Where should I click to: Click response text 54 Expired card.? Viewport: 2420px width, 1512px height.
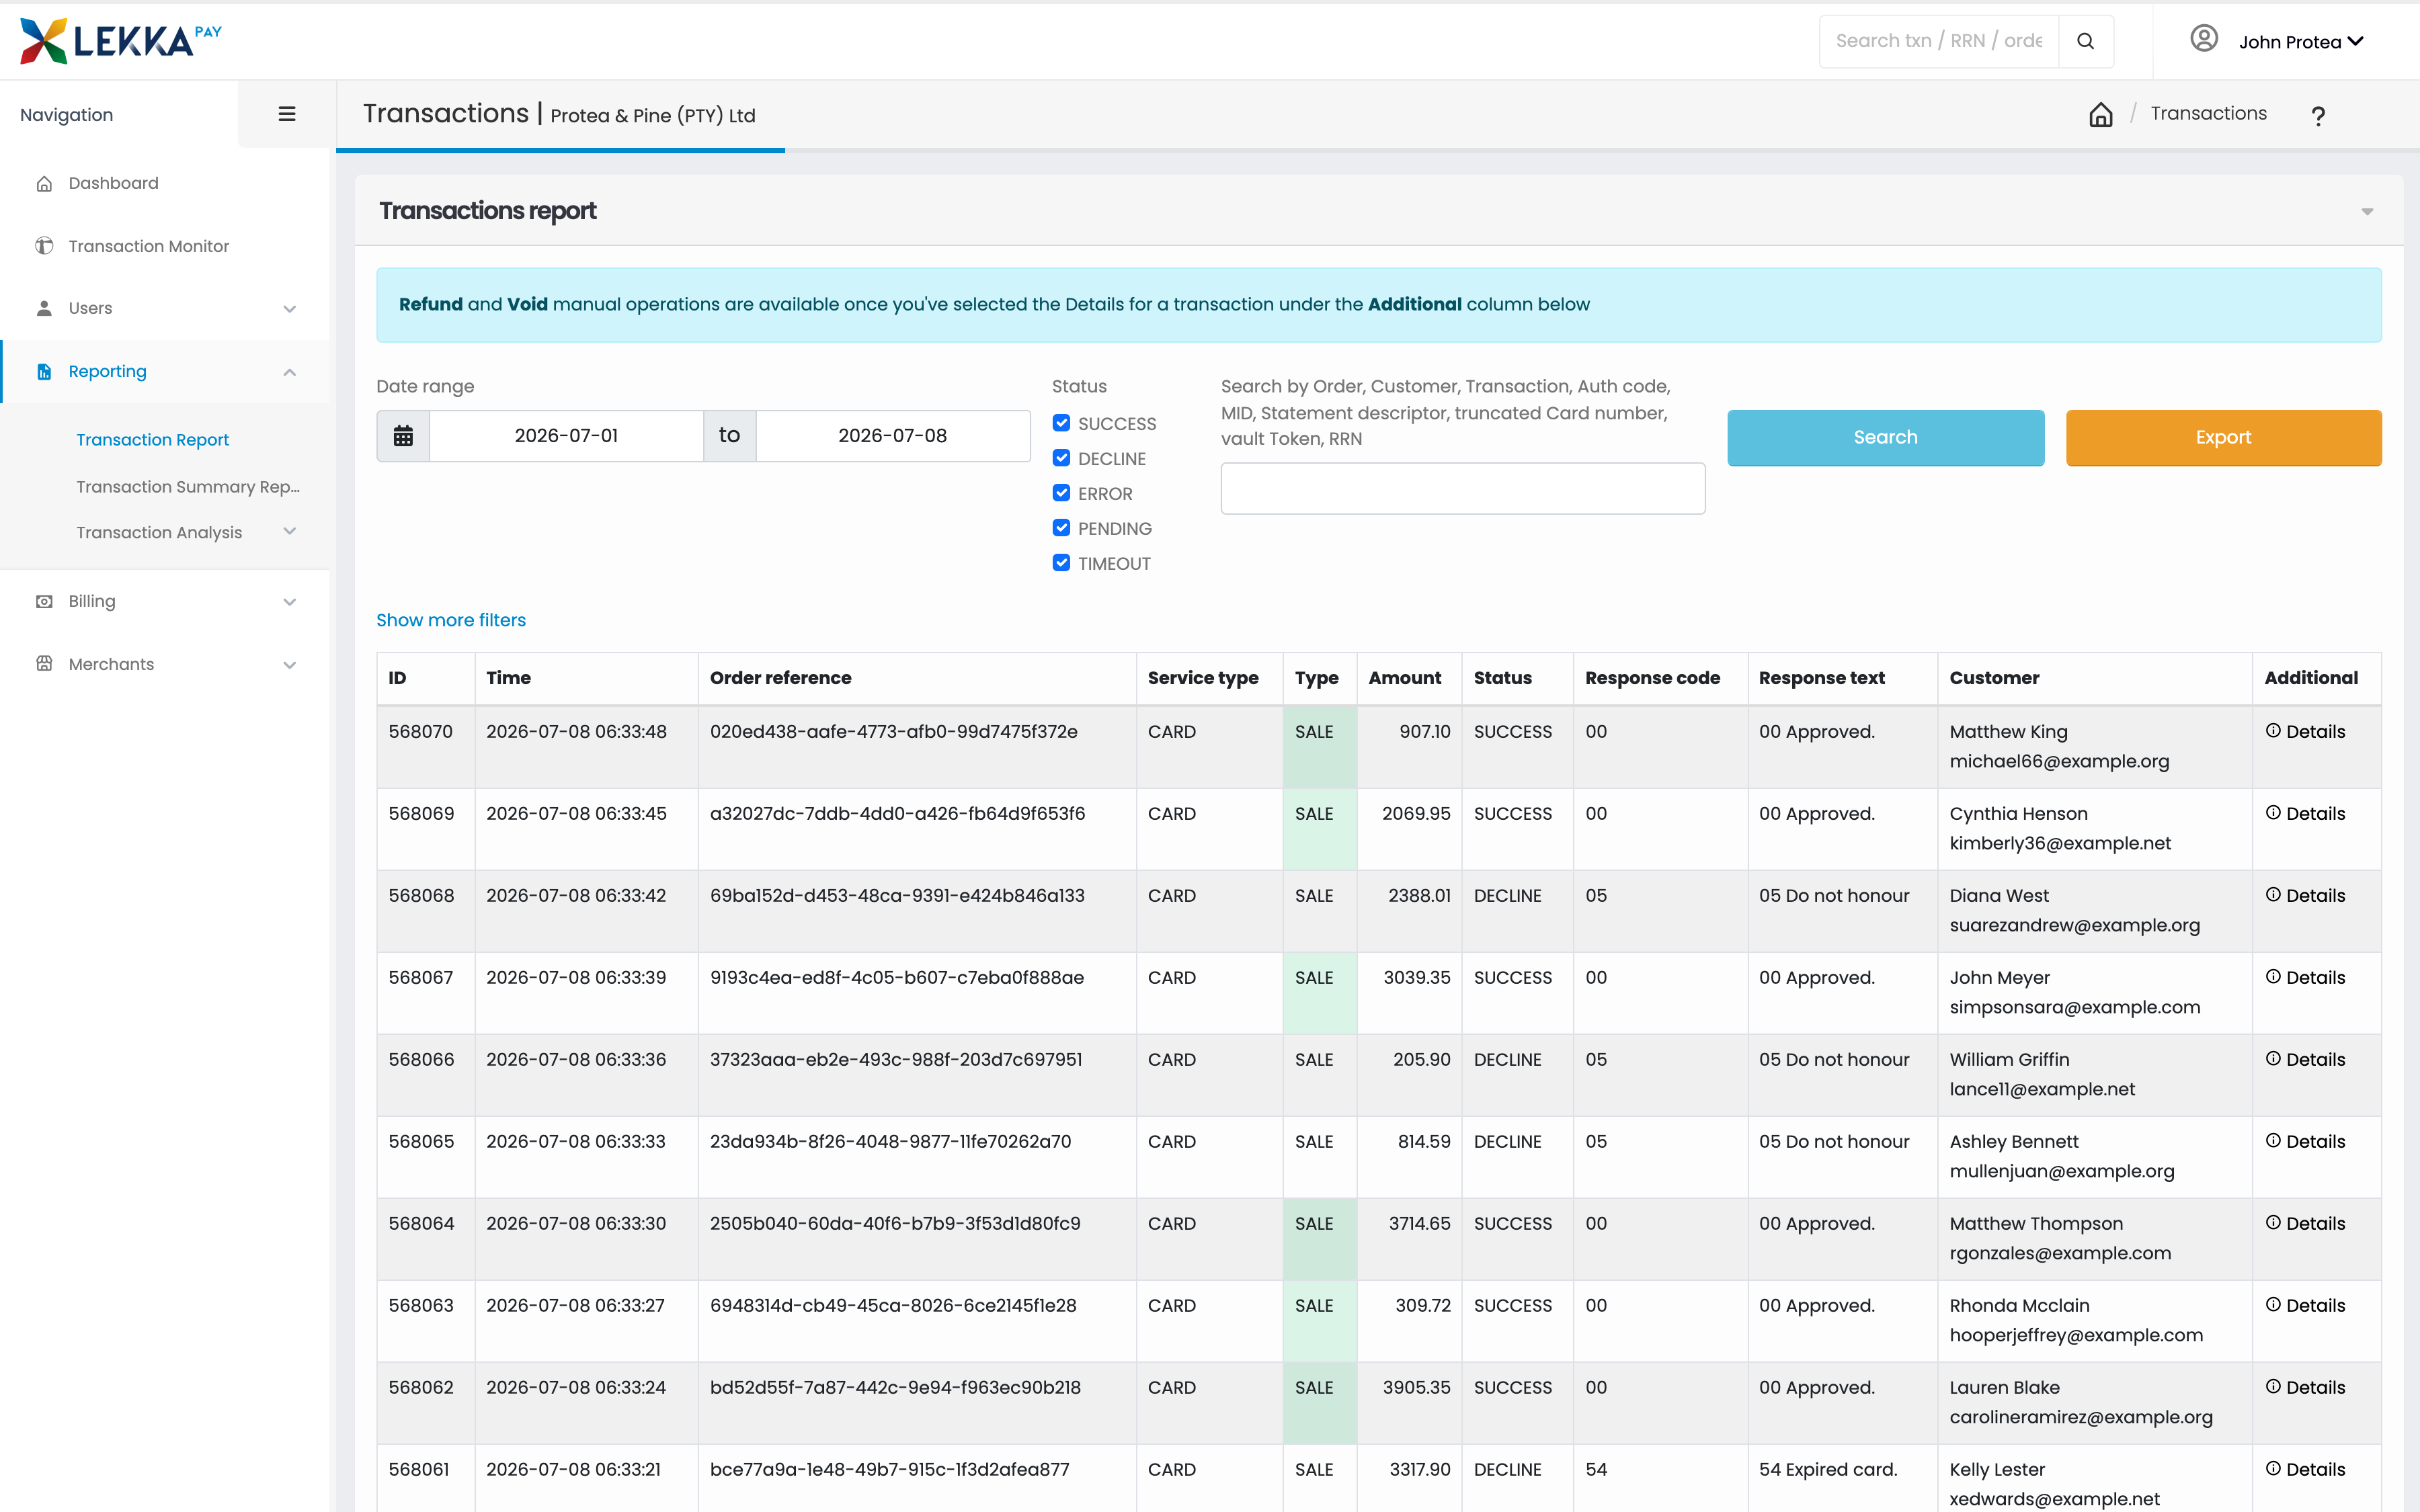tap(1827, 1470)
